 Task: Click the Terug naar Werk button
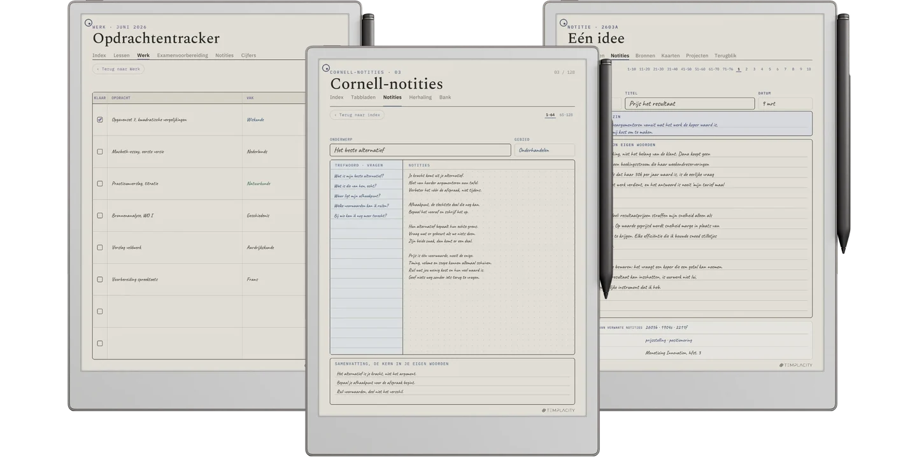[118, 69]
